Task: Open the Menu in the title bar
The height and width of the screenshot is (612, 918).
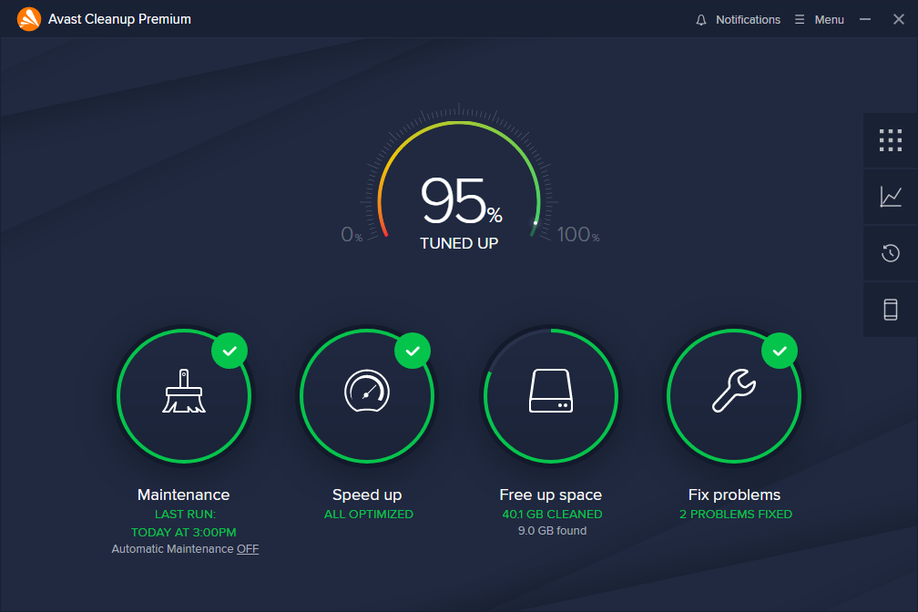Action: pos(819,19)
